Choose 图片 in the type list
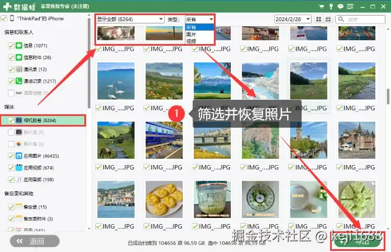 (199, 35)
